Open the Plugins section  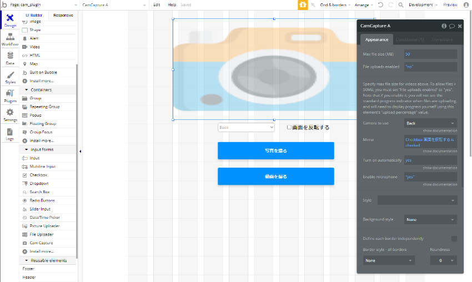pos(10,96)
